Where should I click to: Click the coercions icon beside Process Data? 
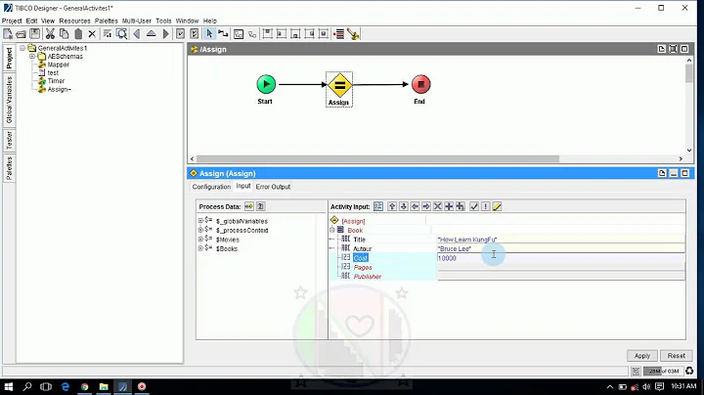tap(248, 206)
